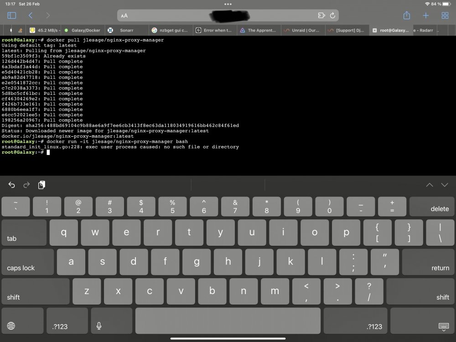Go back to previous page
456x342 pixels.
pyautogui.click(x=31, y=16)
